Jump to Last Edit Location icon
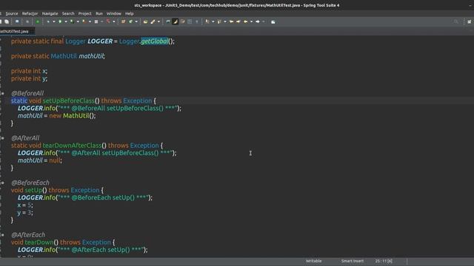 click(232, 21)
